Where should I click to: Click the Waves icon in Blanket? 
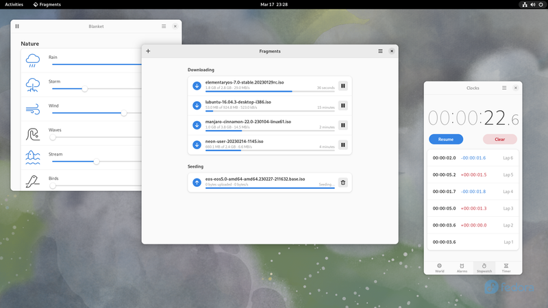click(33, 133)
